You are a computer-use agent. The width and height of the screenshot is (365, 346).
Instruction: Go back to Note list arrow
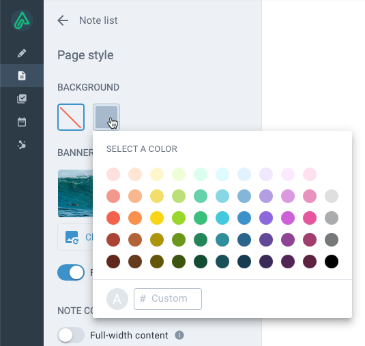point(63,20)
